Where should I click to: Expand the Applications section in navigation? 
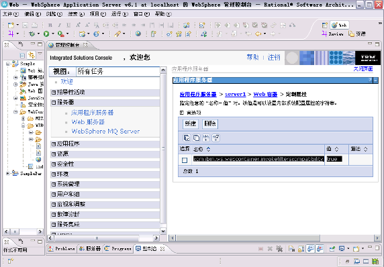54,144
